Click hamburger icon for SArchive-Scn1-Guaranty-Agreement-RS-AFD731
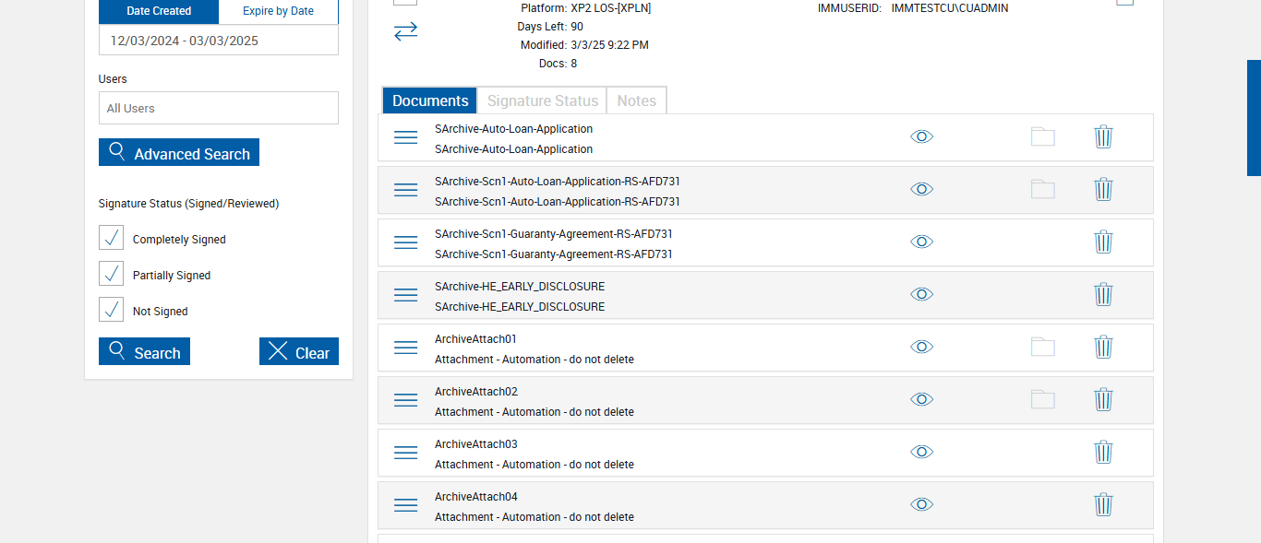The width and height of the screenshot is (1261, 543). coord(406,242)
